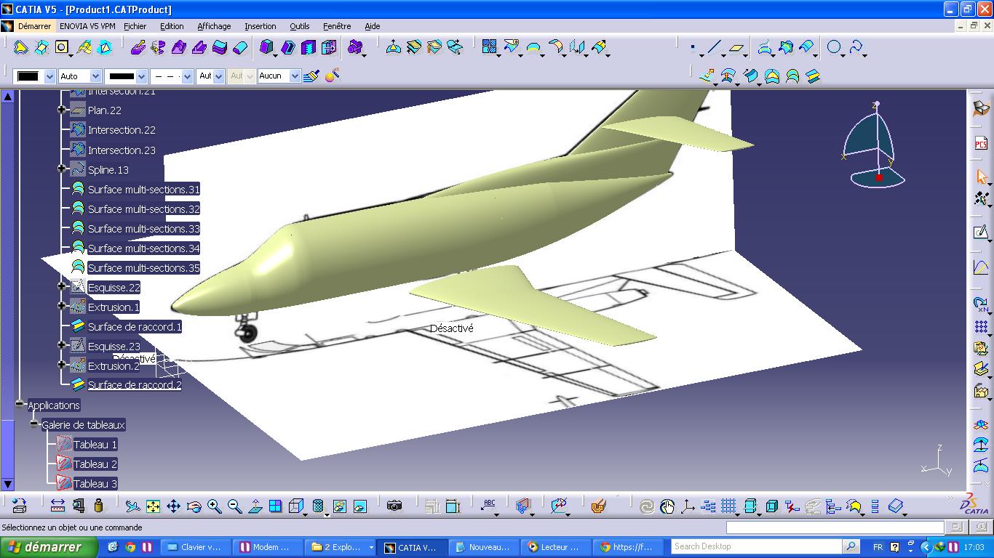Open the color fill dropdown

[49, 76]
